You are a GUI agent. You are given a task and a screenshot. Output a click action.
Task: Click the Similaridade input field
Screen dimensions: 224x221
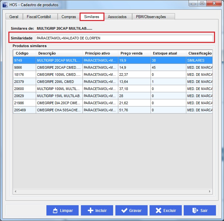pos(124,38)
